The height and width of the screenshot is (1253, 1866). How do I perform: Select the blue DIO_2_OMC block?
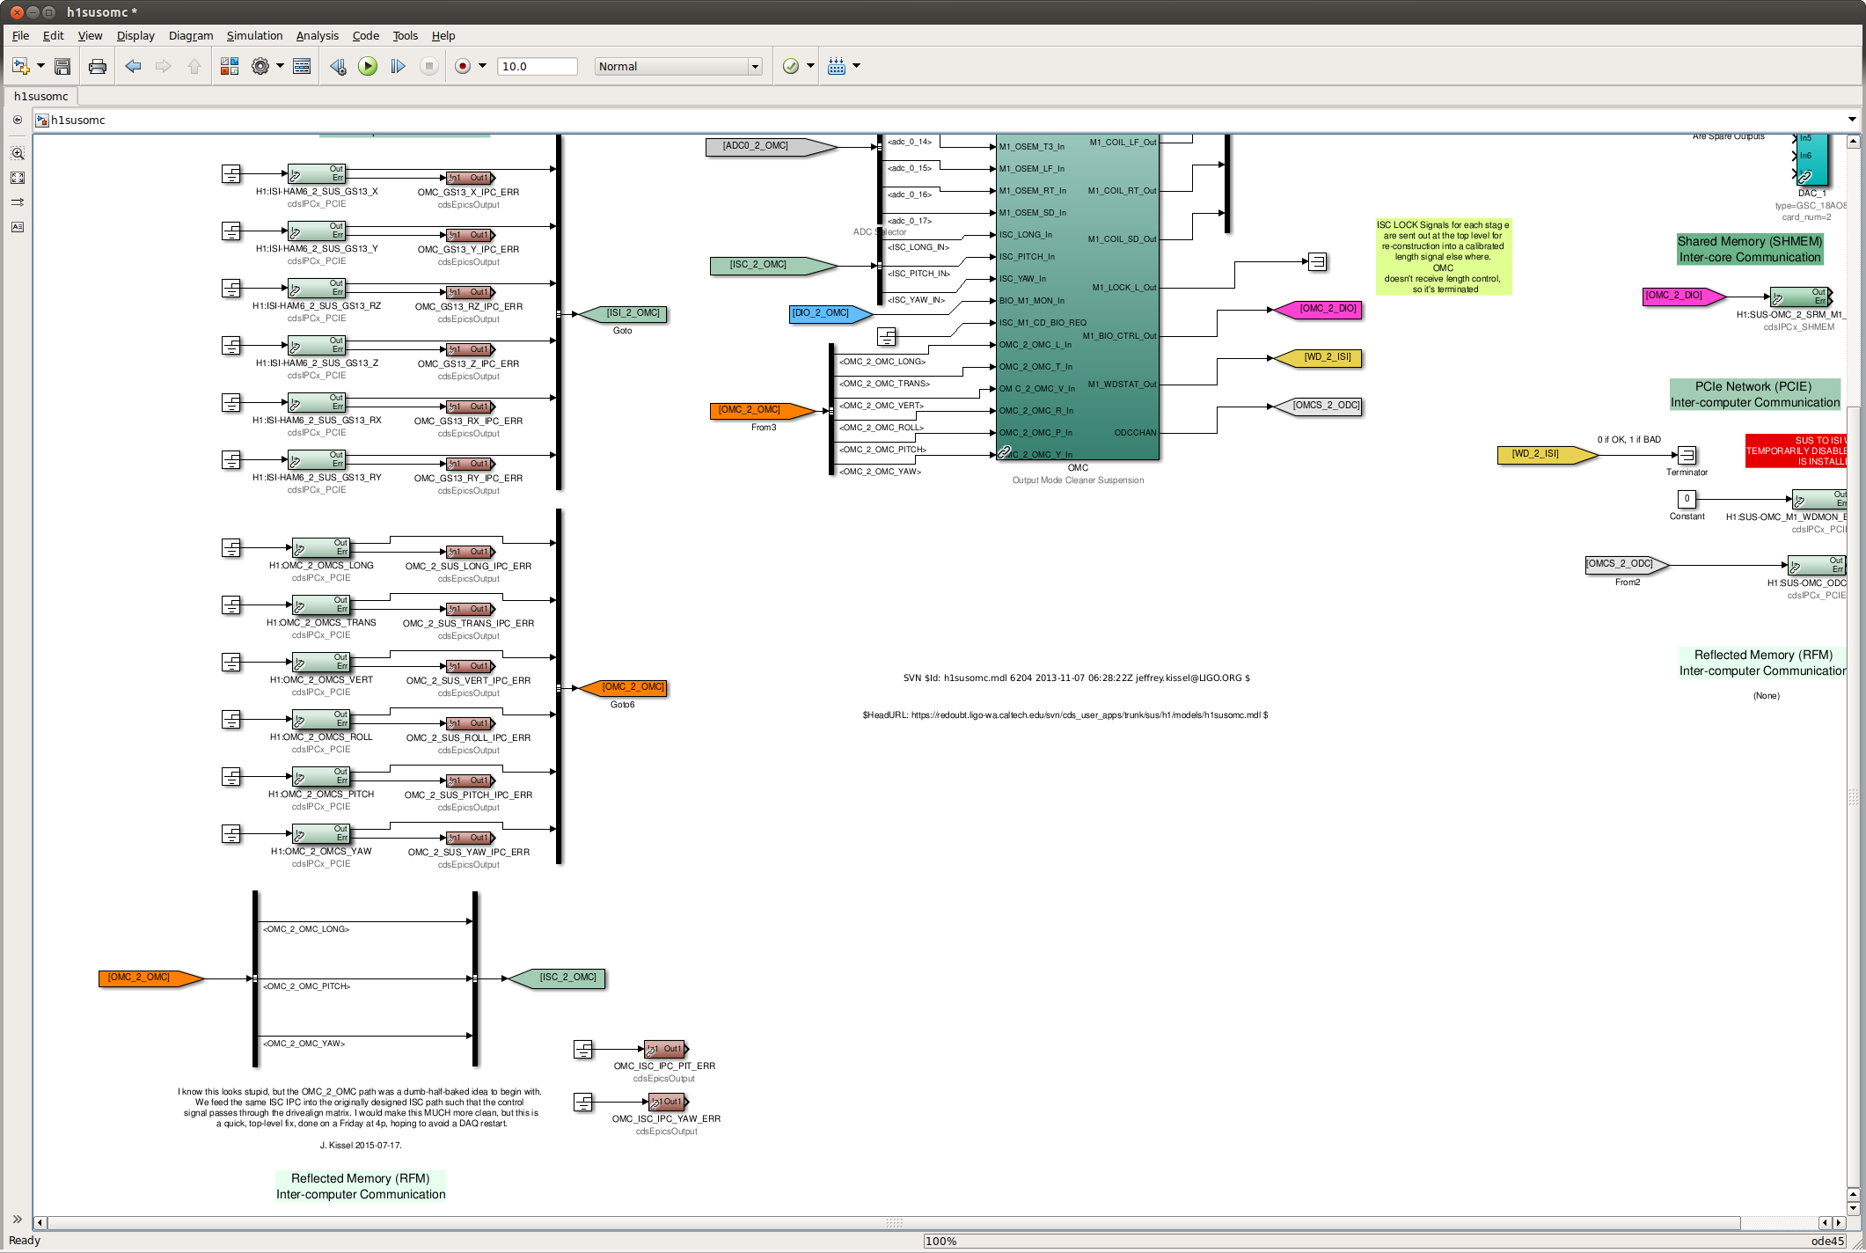(x=831, y=313)
